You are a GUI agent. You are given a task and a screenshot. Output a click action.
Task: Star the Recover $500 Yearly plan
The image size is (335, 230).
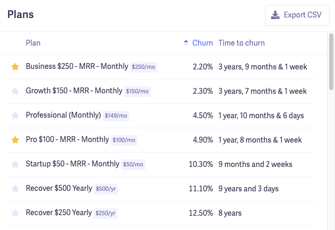pyautogui.click(x=15, y=189)
